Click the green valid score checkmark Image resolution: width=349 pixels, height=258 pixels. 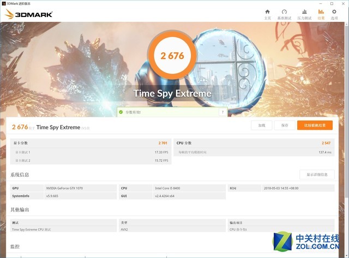pos(121,112)
